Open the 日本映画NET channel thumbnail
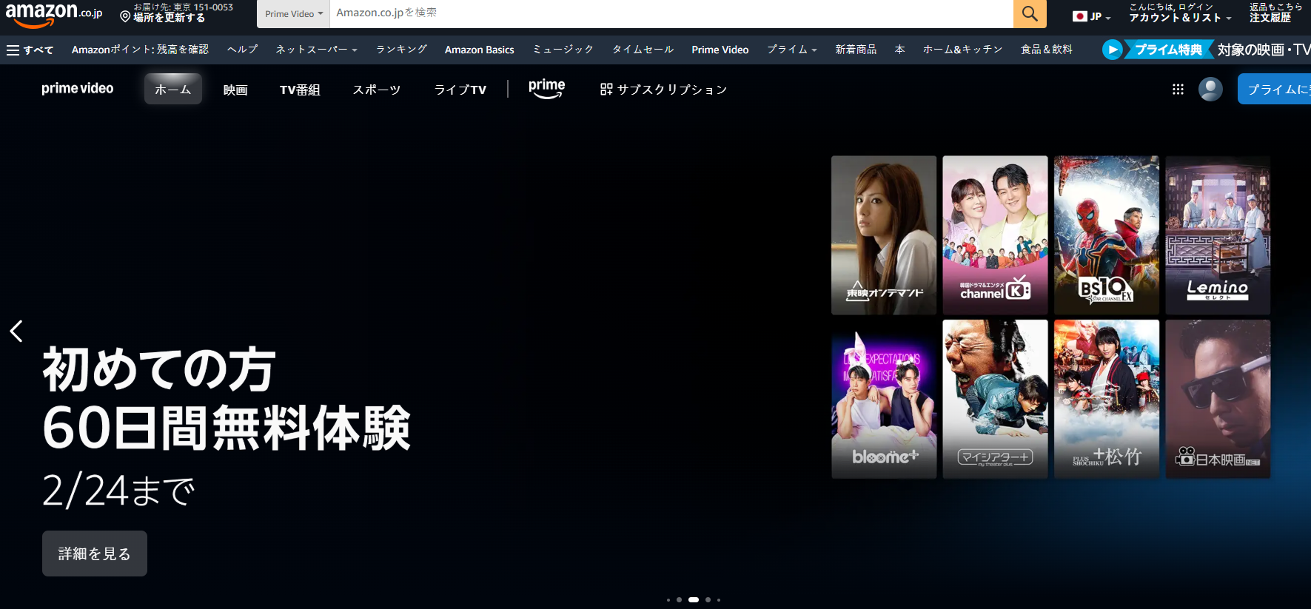Screen dimensions: 1311x609 [x=1218, y=399]
